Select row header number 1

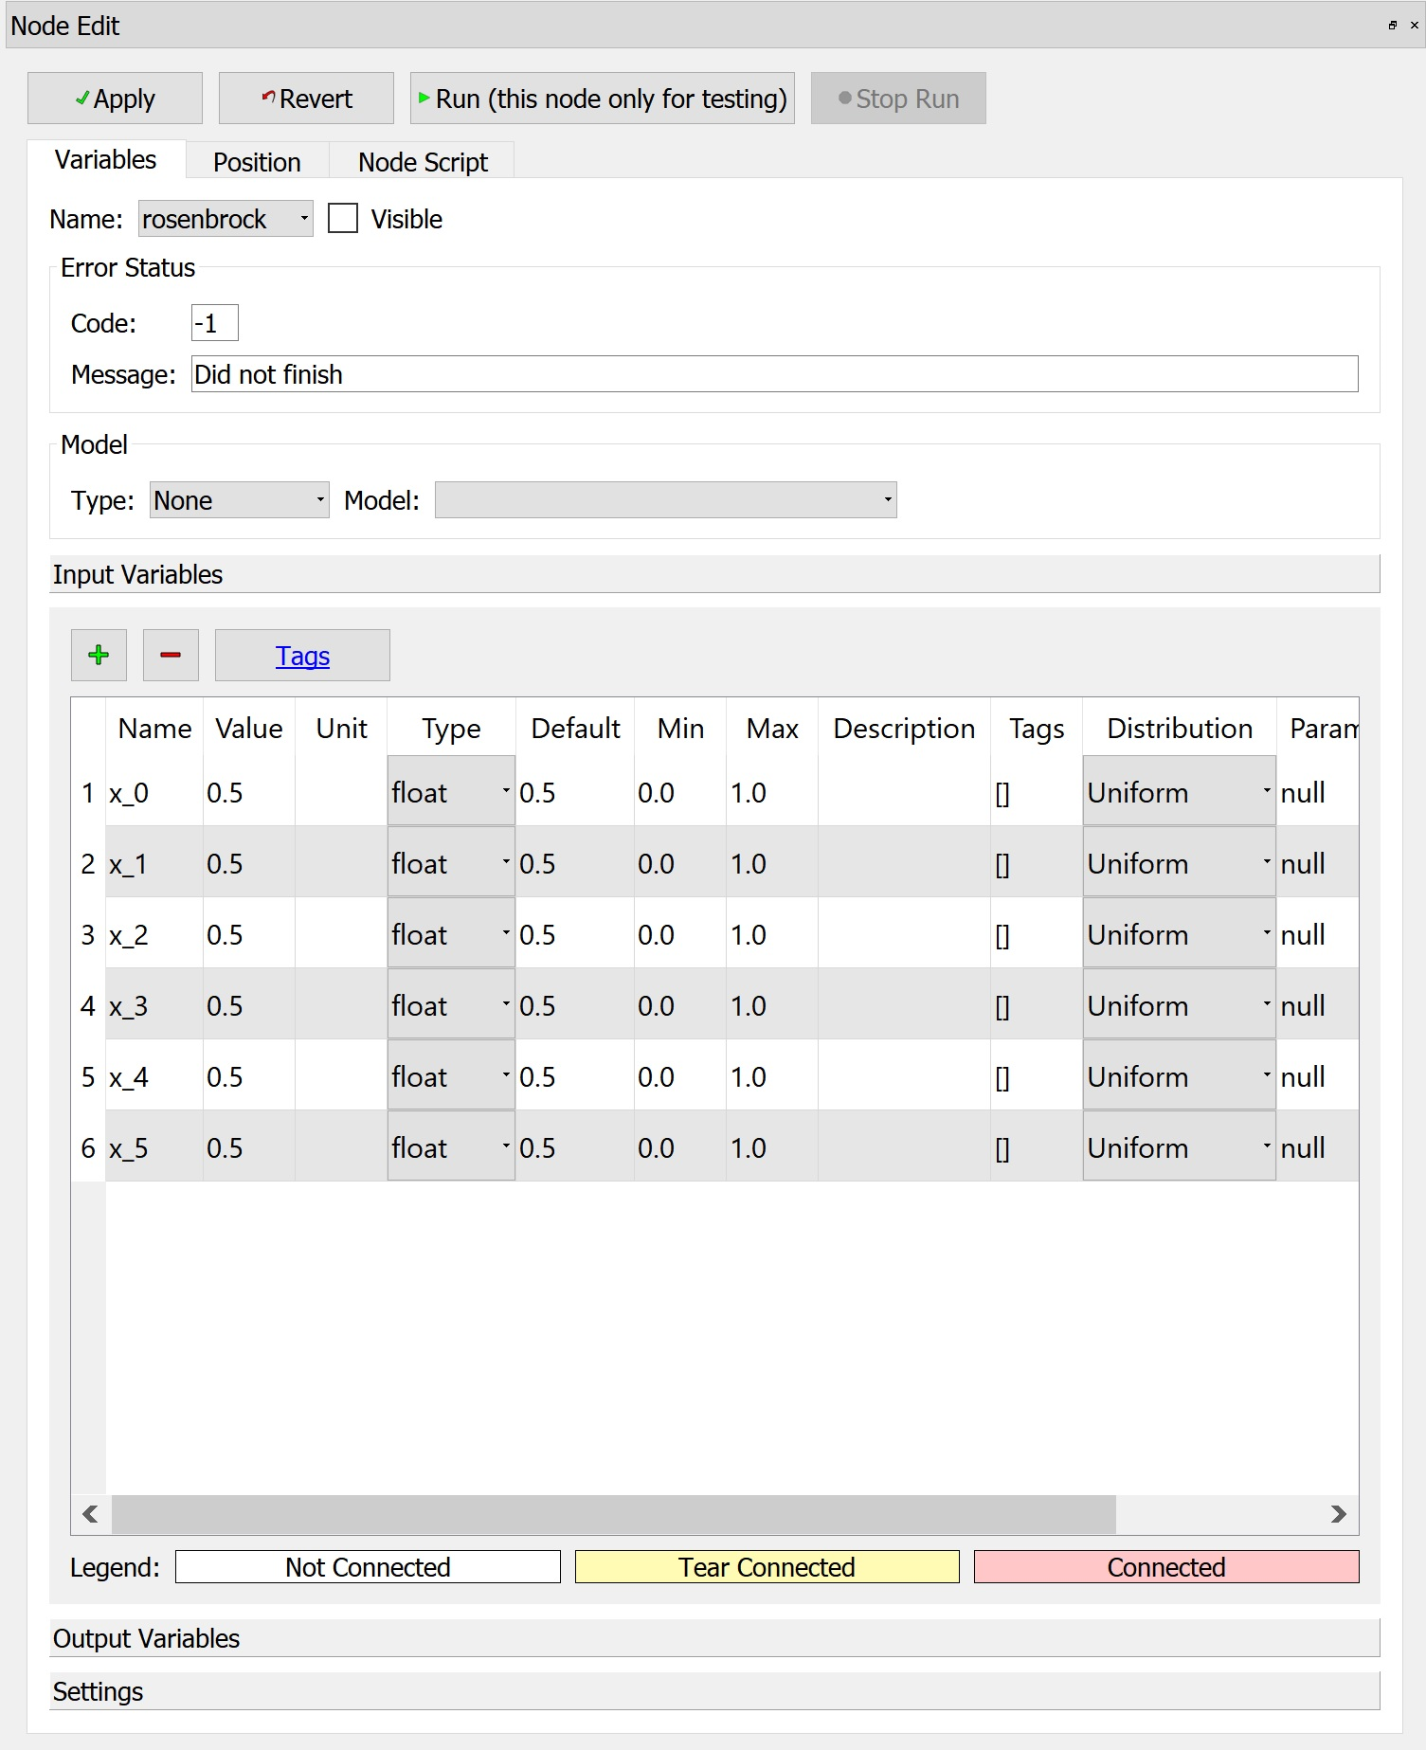(x=88, y=790)
